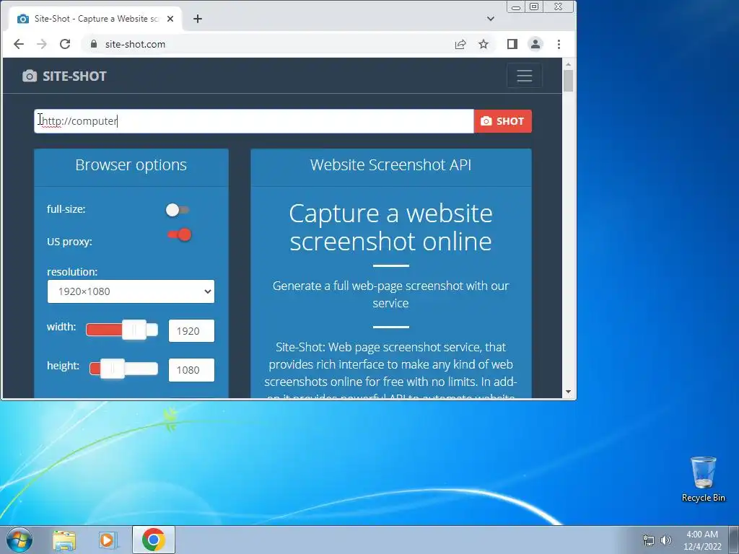Image resolution: width=739 pixels, height=554 pixels.
Task: Click the height value field 1080
Action: (191, 370)
